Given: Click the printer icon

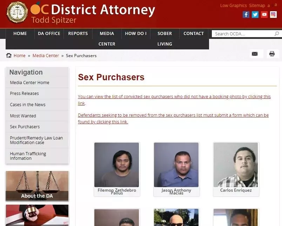Looking at the screenshot, I should coord(272,54).
